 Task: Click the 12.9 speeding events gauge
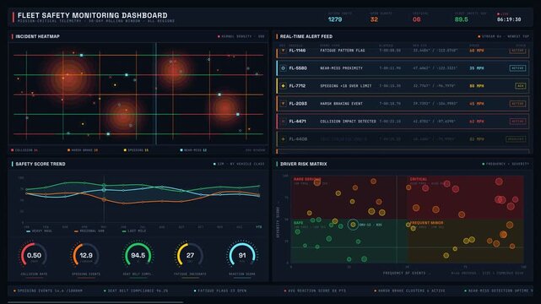[86, 255]
